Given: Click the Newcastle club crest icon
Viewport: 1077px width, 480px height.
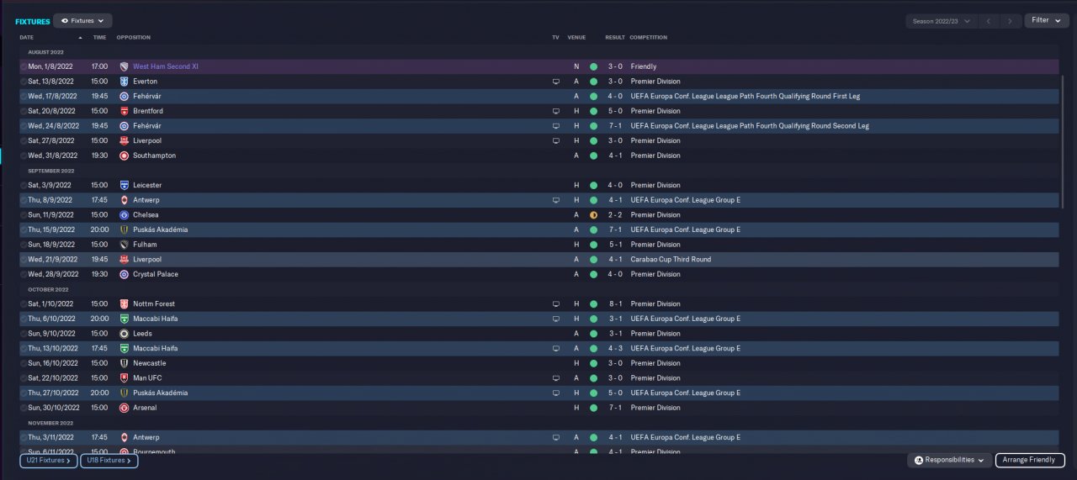Looking at the screenshot, I should coord(124,363).
